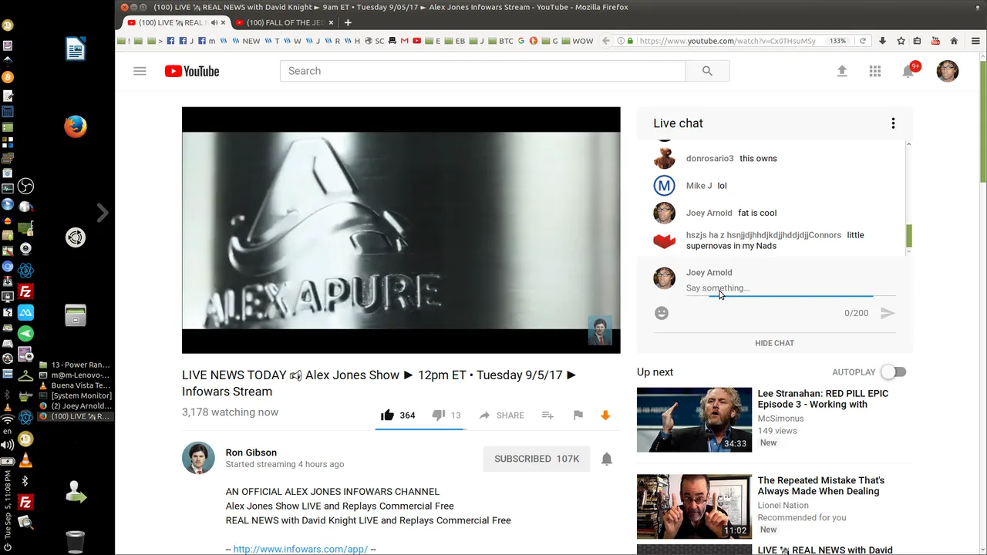Click the orange download arrow icon

[x=605, y=415]
